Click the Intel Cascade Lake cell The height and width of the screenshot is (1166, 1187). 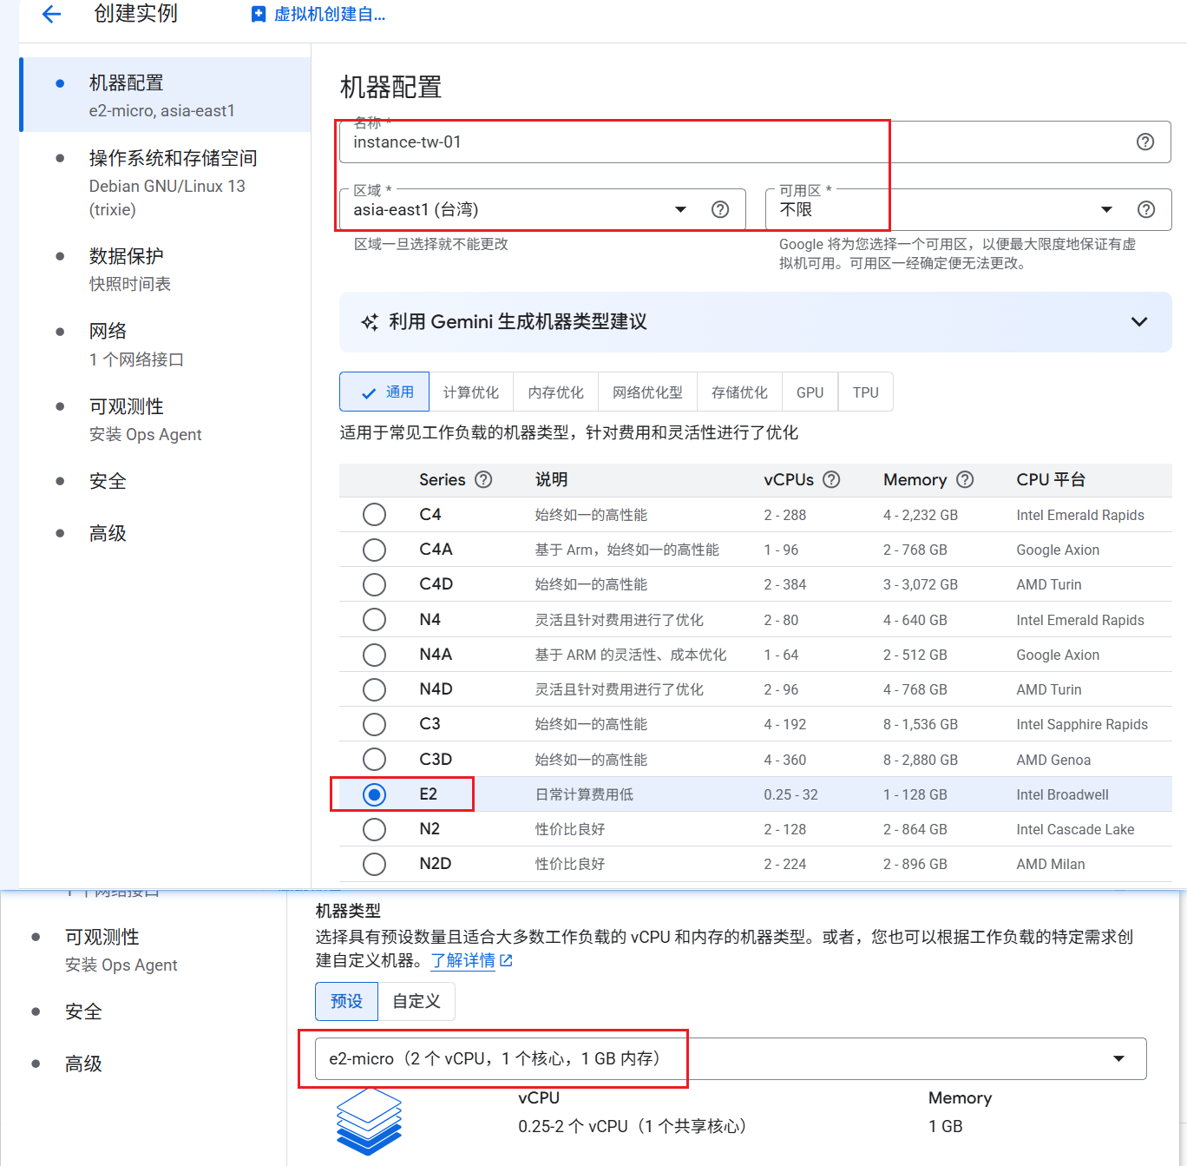(x=1075, y=829)
